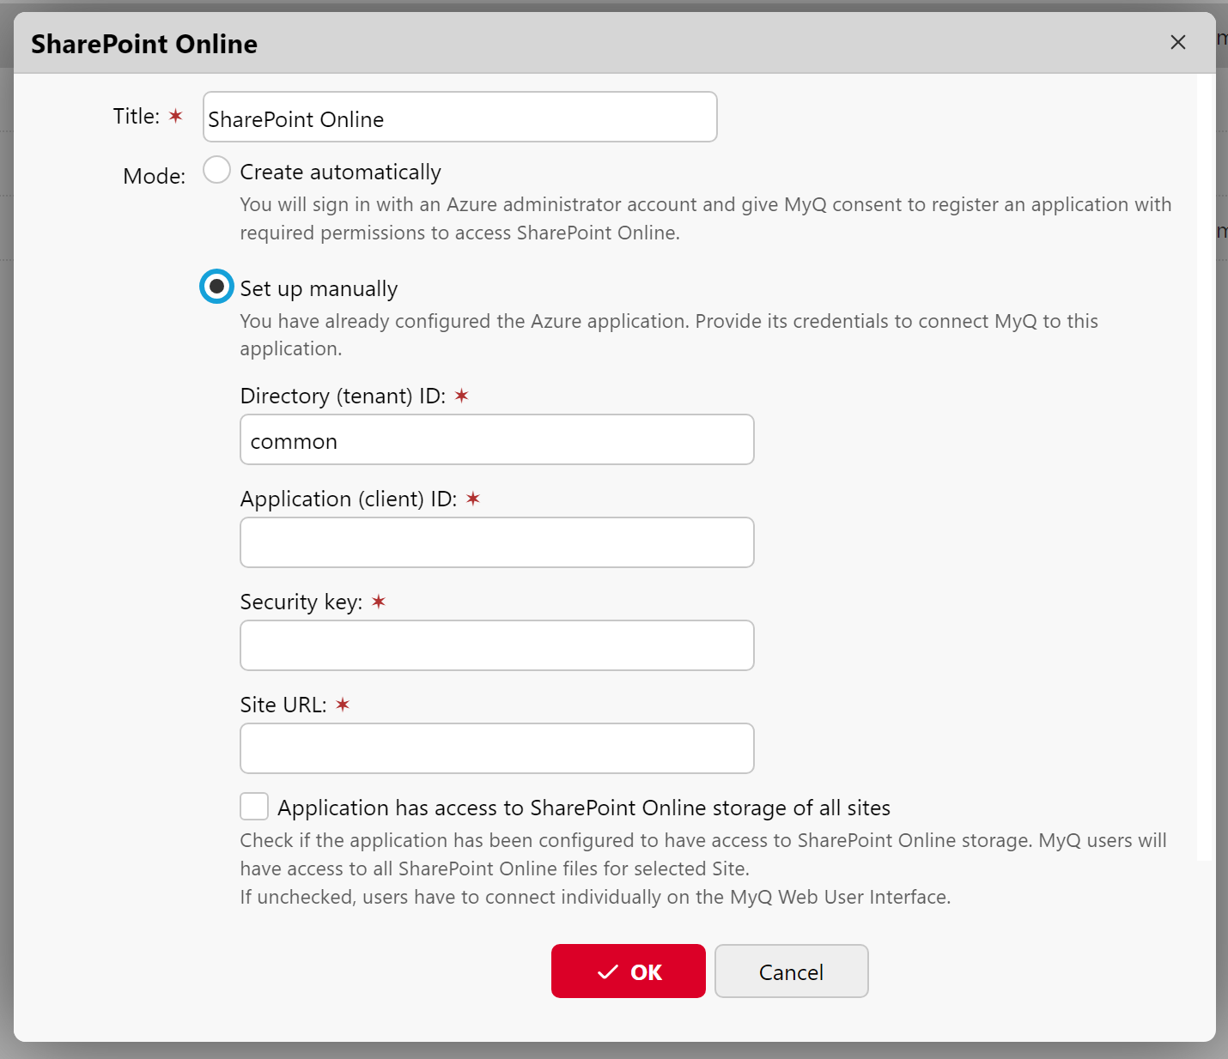
Task: Click the Title input showing SharePoint Online
Action: click(459, 117)
